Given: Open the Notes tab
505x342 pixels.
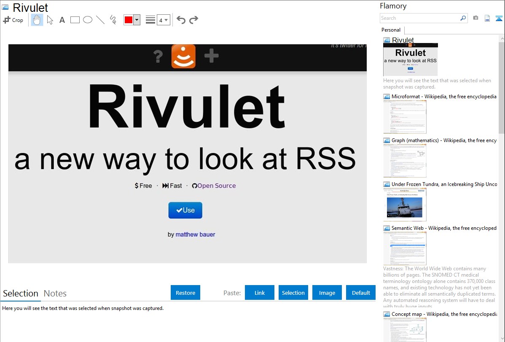Looking at the screenshot, I should (x=55, y=294).
